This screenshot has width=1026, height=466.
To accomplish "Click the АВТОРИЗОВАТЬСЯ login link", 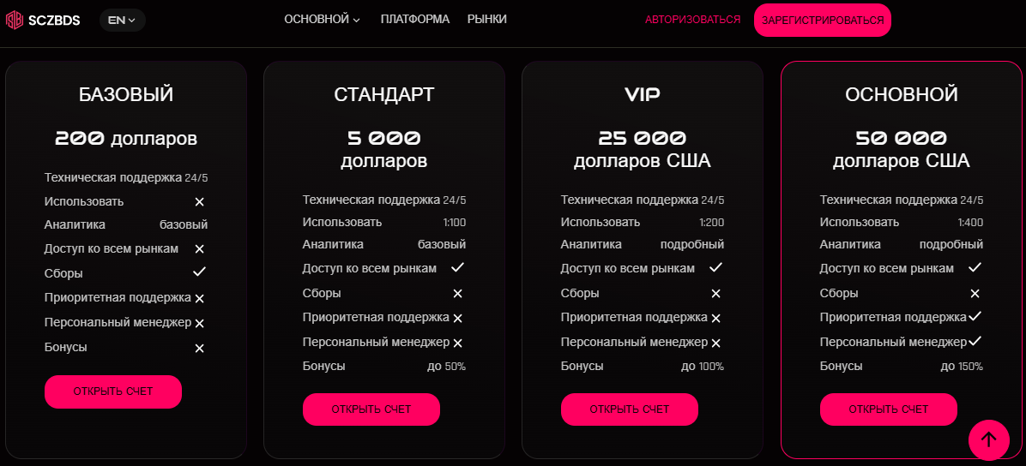I will (692, 20).
